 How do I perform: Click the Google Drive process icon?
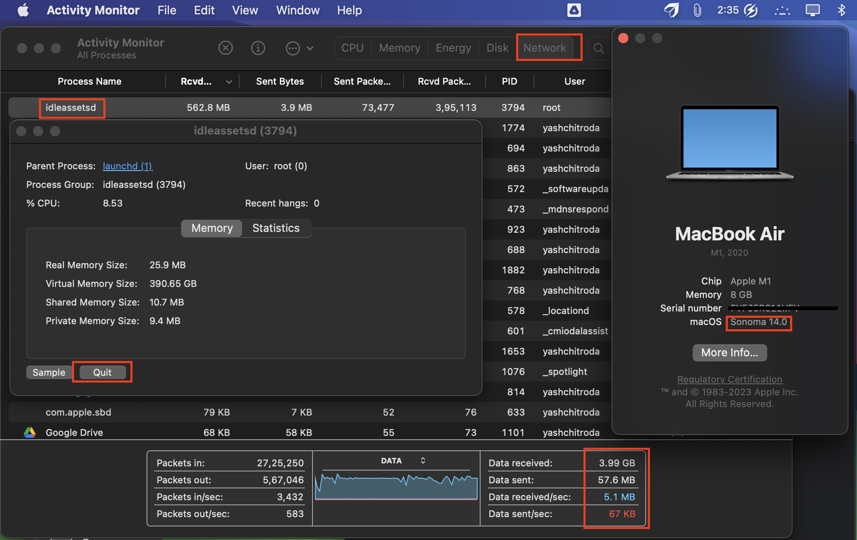click(30, 433)
